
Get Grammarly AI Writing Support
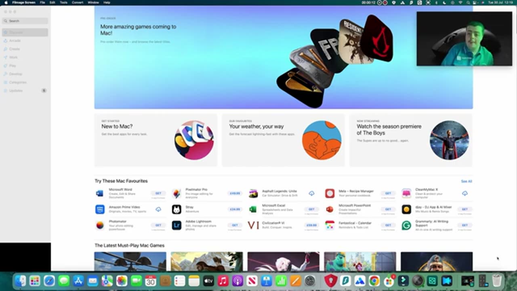(465, 225)
